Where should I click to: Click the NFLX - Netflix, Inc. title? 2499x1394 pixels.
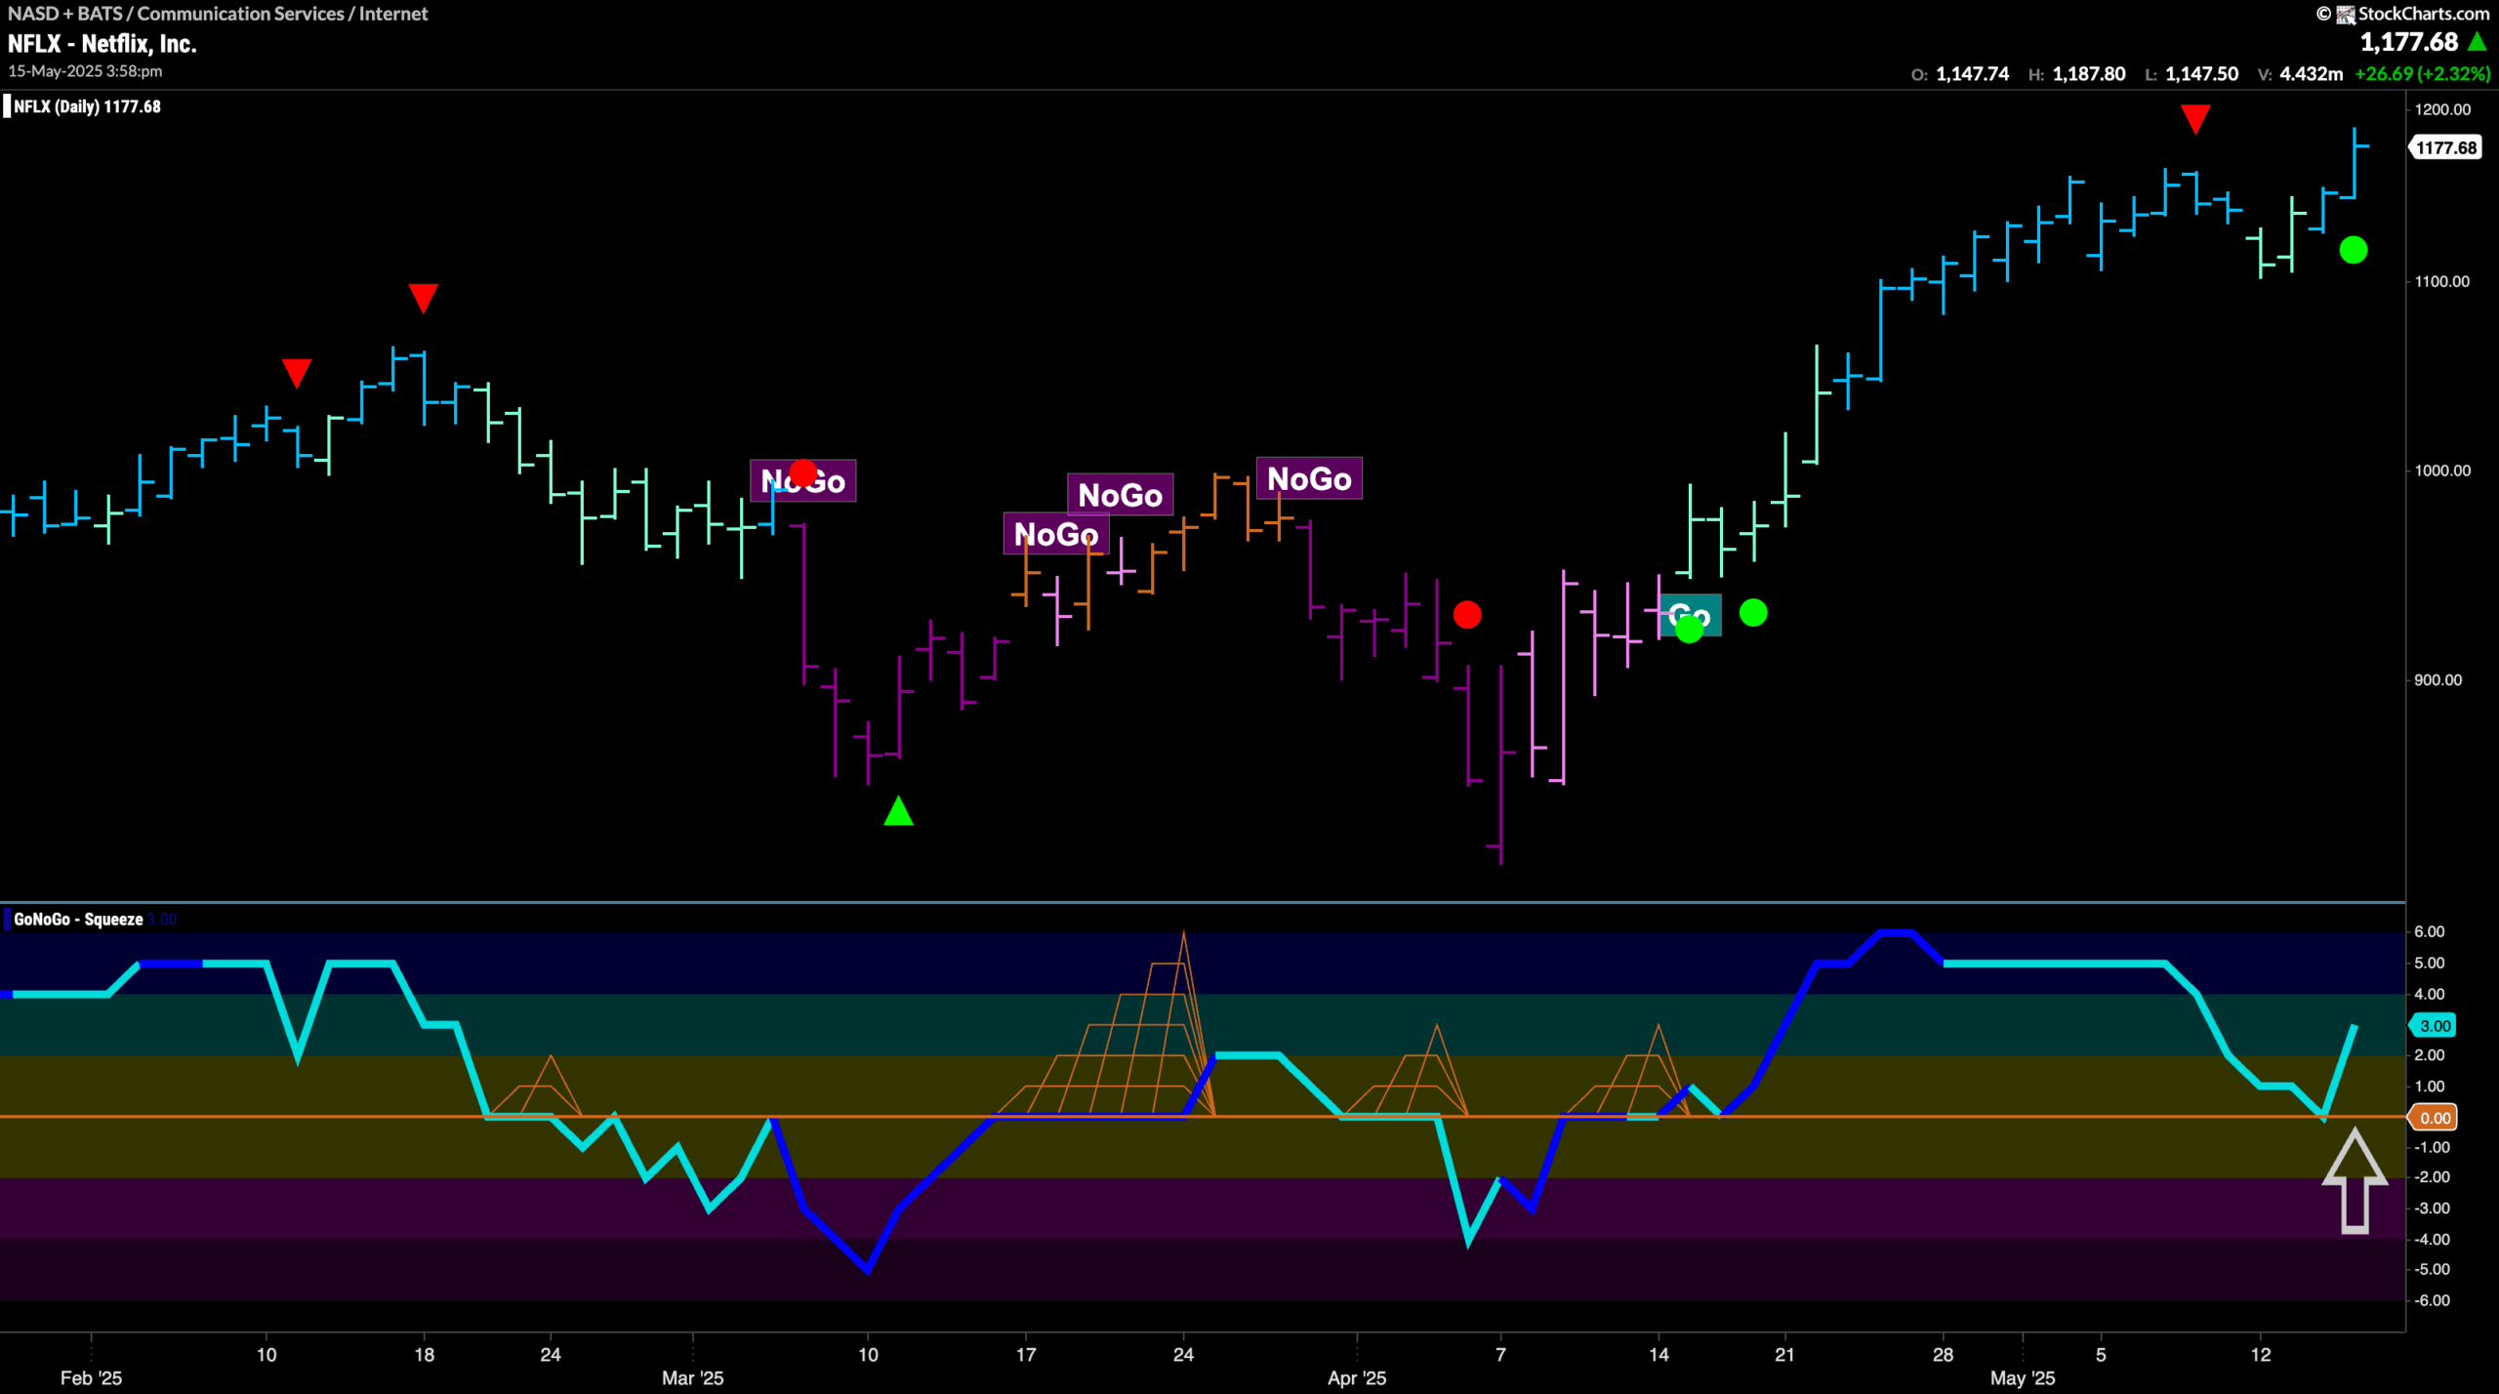tap(102, 44)
